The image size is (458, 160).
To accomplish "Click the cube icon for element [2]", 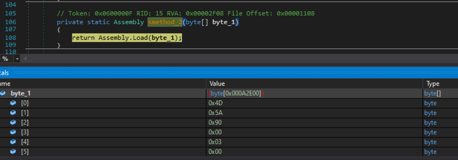I will (13, 122).
